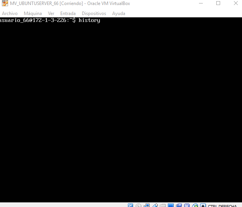Click the USB devices status icon

tap(155, 205)
